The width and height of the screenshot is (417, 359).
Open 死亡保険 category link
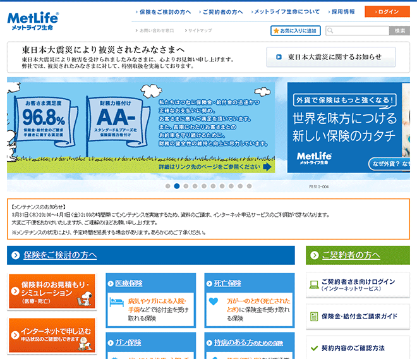tap(227, 283)
